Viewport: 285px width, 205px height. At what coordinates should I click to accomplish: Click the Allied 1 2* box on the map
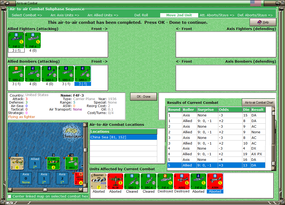pyautogui.click(x=35, y=163)
